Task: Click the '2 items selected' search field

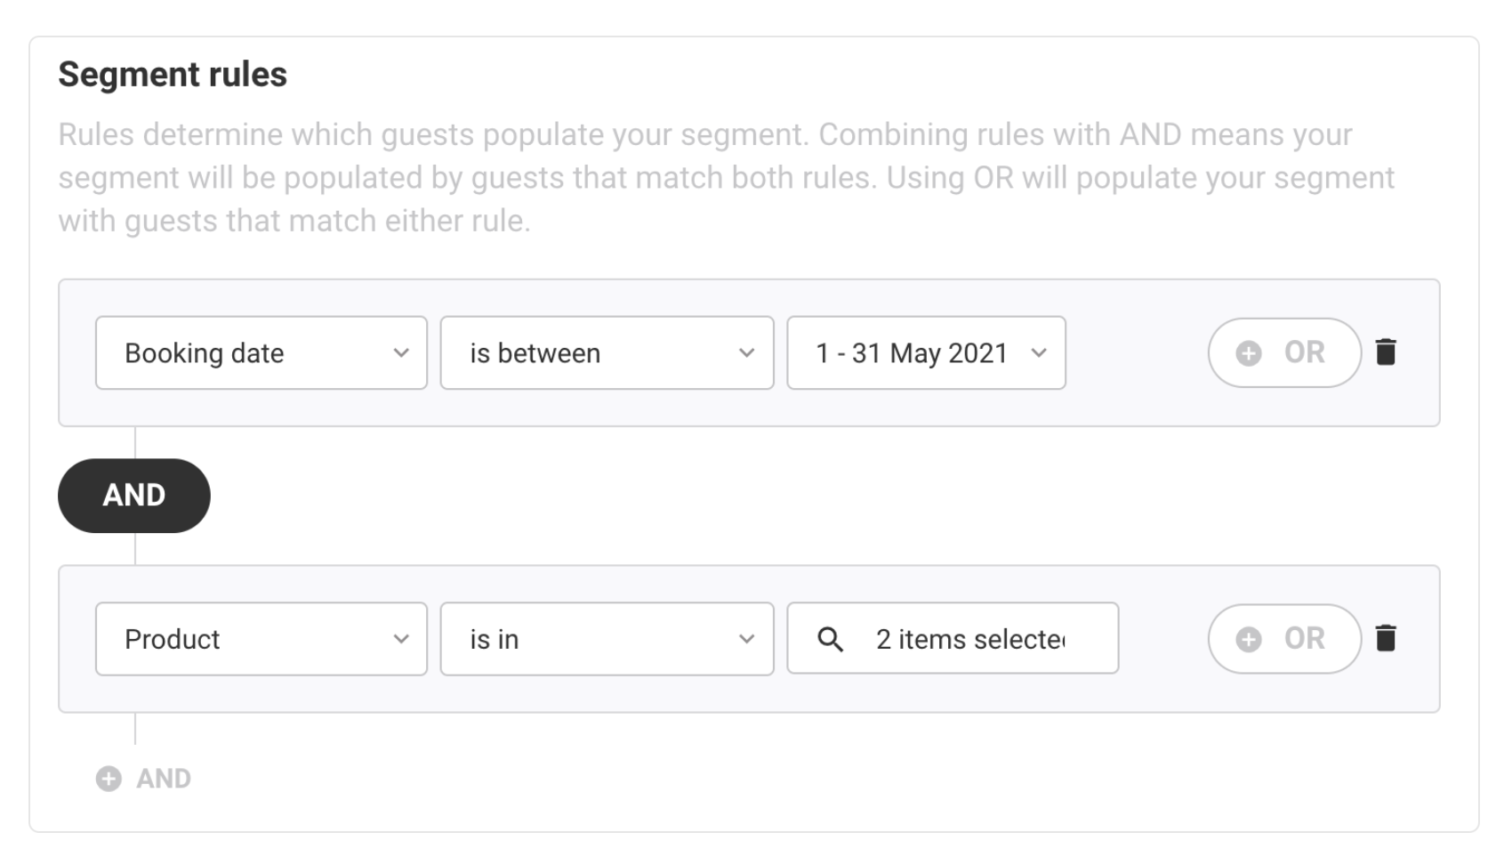Action: pyautogui.click(x=953, y=638)
